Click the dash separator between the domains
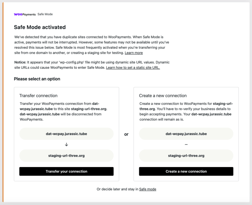This screenshot has height=205, width=252. (x=186, y=145)
